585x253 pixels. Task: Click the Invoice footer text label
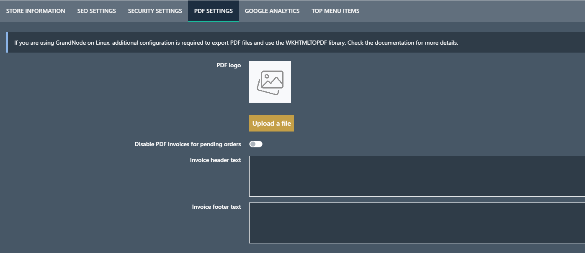click(216, 207)
